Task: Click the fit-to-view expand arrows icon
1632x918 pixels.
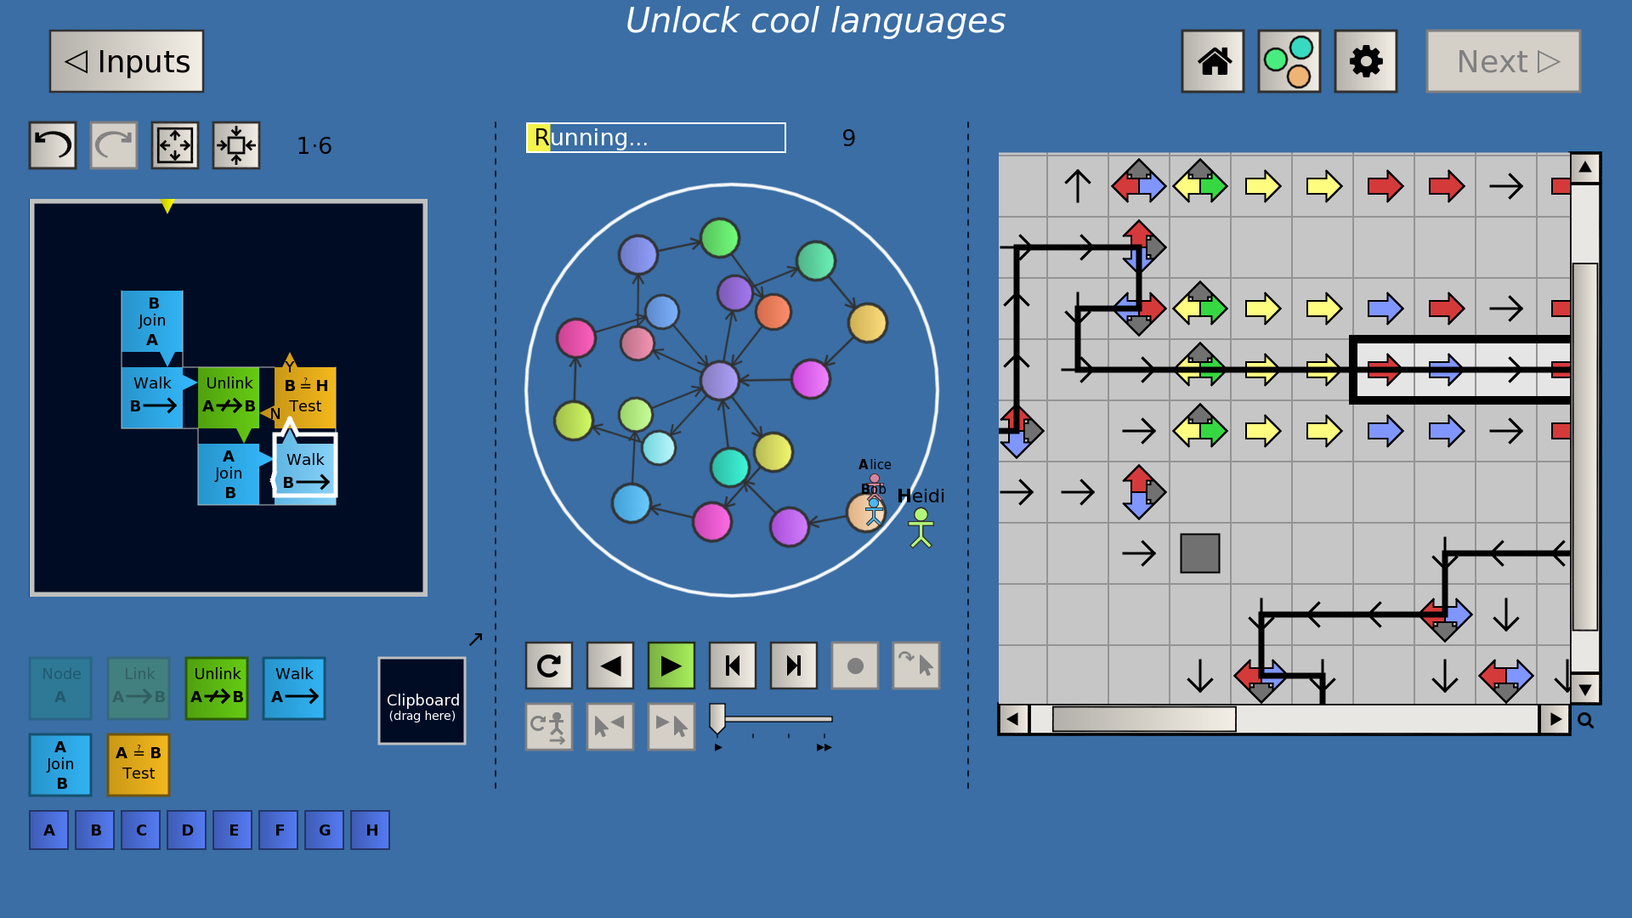Action: [175, 145]
